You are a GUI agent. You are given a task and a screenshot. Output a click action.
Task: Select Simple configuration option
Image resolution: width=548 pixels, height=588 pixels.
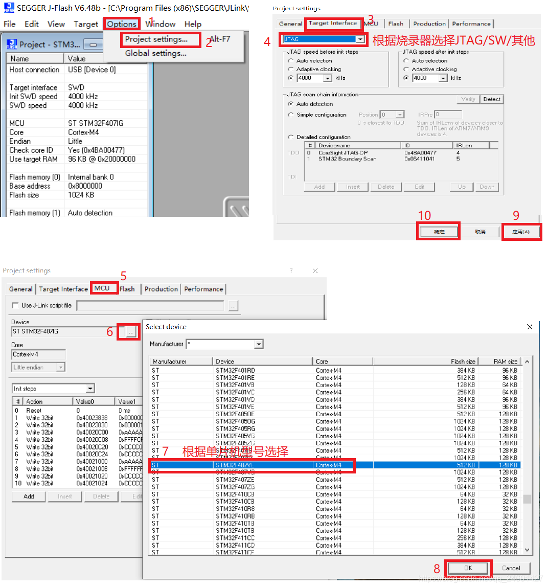tap(290, 115)
